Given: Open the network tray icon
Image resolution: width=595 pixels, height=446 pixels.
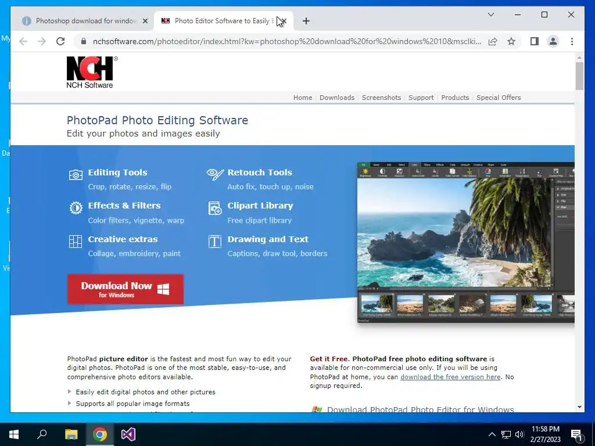Looking at the screenshot, I should click(506, 434).
